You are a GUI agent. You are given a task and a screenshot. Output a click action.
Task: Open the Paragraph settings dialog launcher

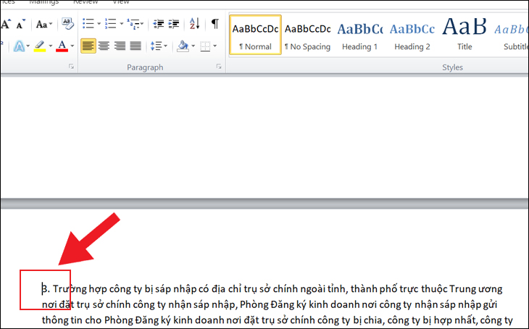pos(218,67)
